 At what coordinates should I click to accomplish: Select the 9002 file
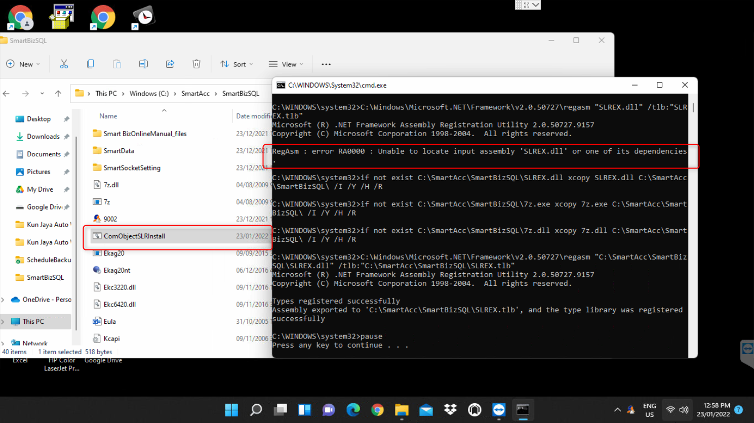click(110, 219)
